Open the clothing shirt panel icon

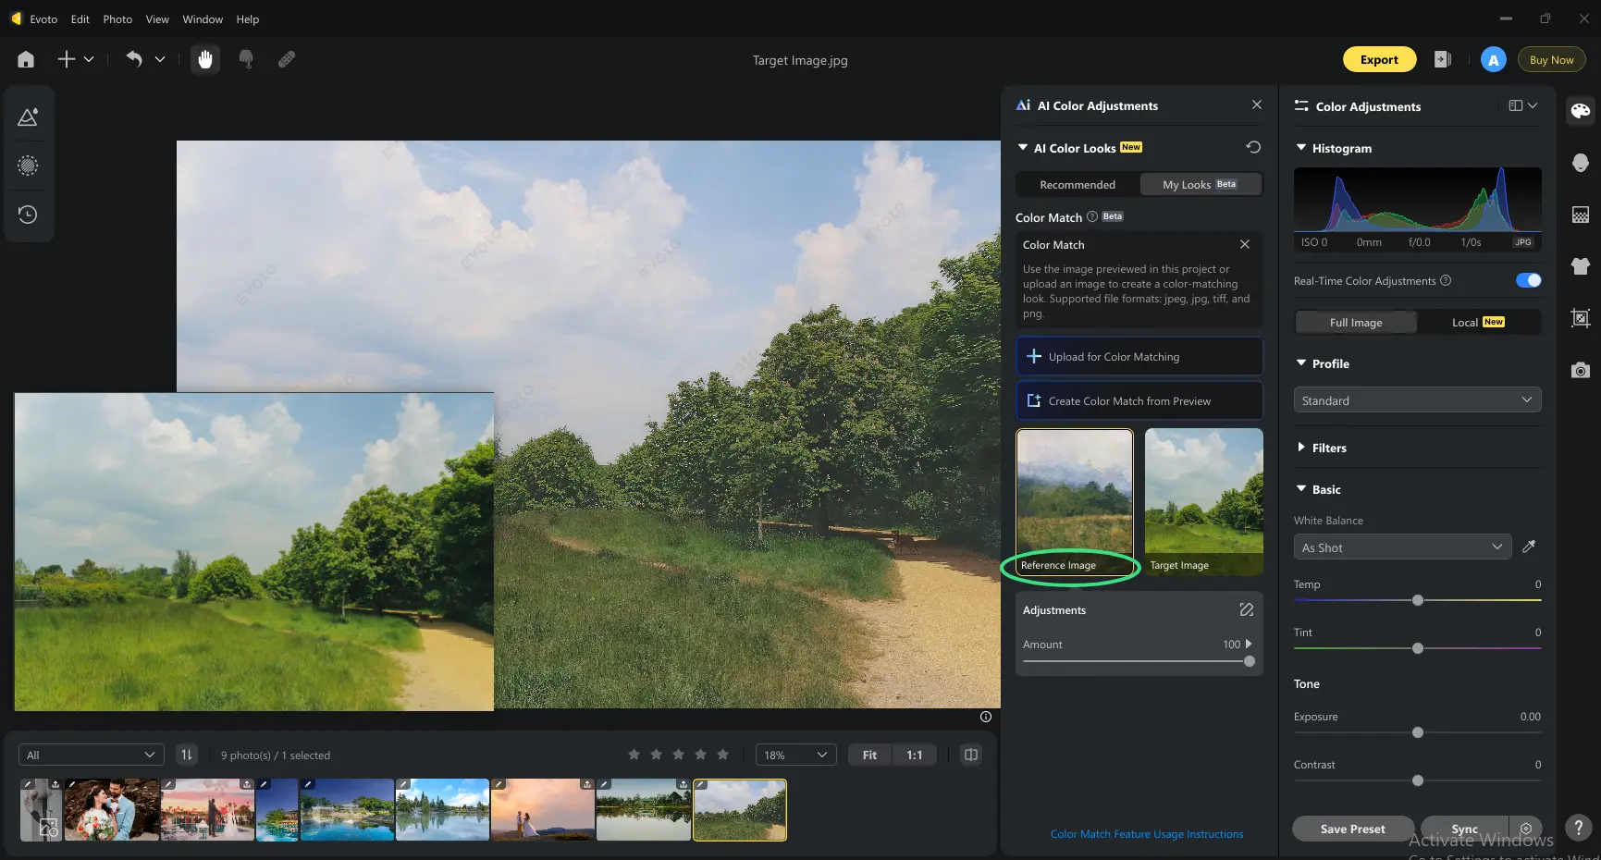pos(1580,266)
